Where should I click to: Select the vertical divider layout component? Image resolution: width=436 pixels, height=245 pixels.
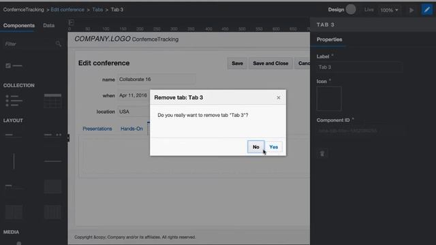pos(14,161)
